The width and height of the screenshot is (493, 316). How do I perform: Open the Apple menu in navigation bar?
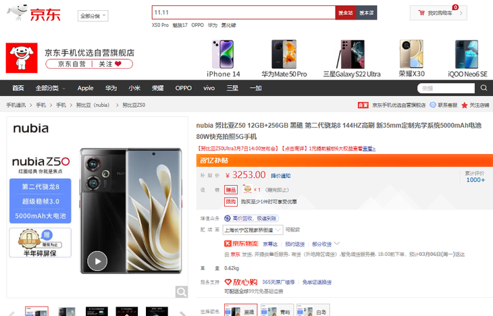click(86, 88)
